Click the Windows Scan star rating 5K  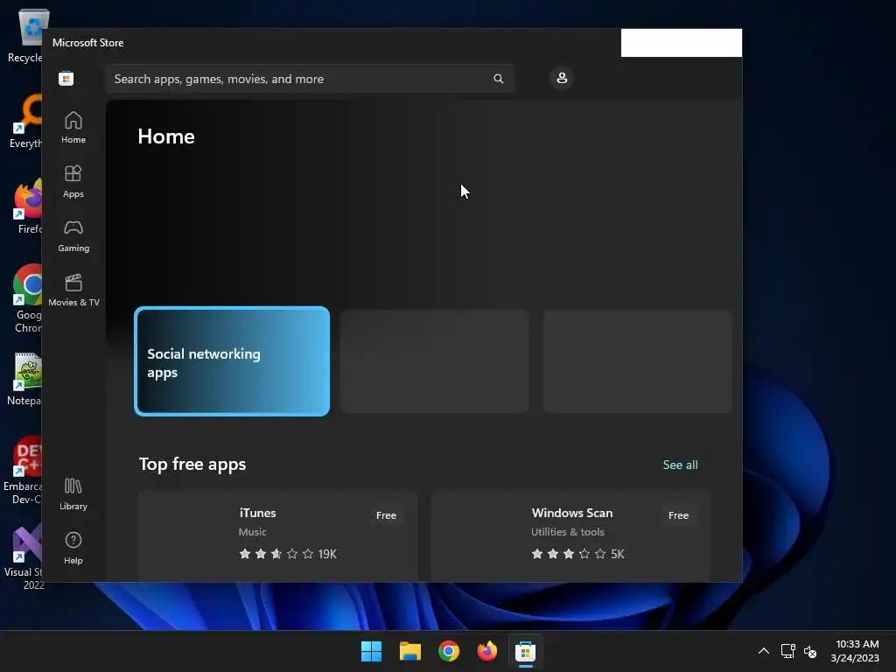click(x=577, y=554)
